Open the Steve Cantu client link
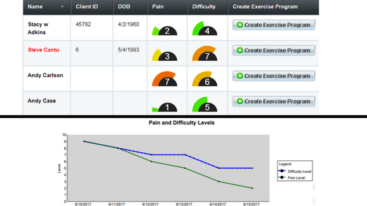This screenshot has width=367, height=206. [44, 50]
